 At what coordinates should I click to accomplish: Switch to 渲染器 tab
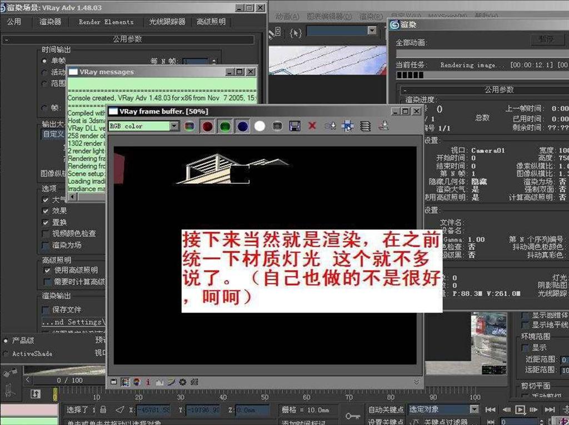[x=51, y=22]
